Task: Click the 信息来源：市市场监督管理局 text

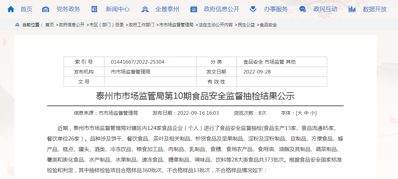Action: click(x=106, y=113)
